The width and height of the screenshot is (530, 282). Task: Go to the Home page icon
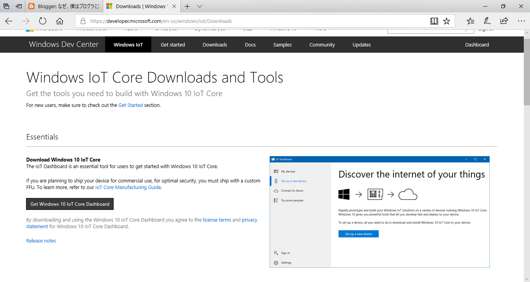[x=60, y=21]
